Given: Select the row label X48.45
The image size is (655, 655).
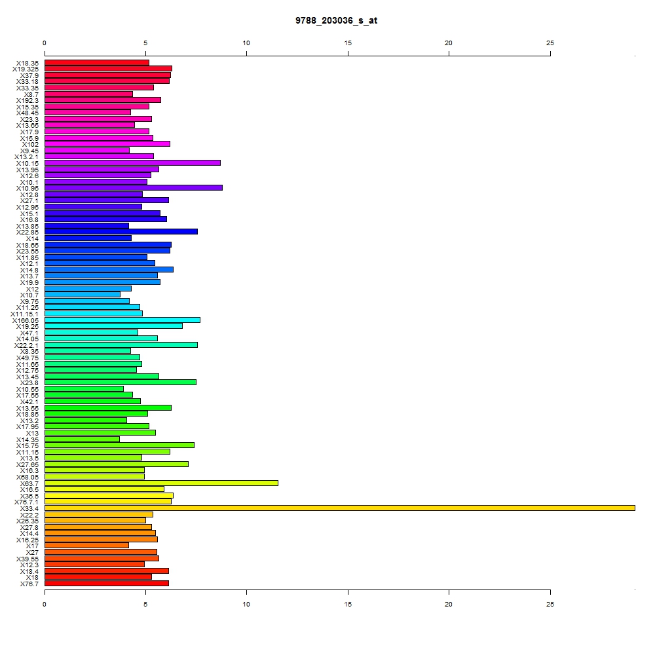Looking at the screenshot, I should click(28, 113).
